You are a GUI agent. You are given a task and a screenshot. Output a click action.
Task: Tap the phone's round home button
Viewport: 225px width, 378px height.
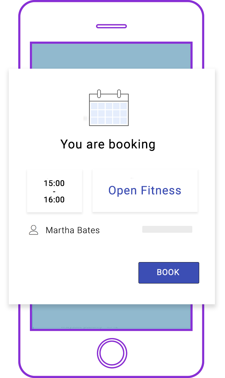(112, 353)
